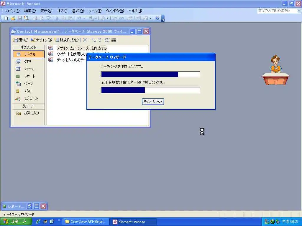Click upper database creation progress bar
302x226 pixels.
click(150, 74)
